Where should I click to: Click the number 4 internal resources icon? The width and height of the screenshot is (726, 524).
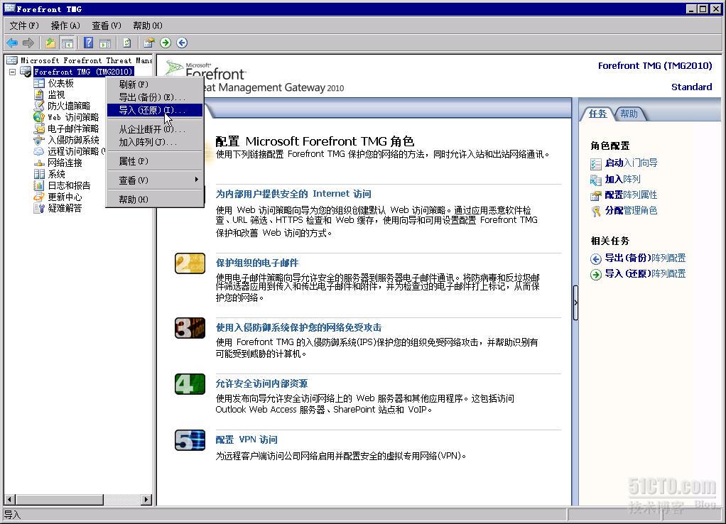tap(190, 384)
